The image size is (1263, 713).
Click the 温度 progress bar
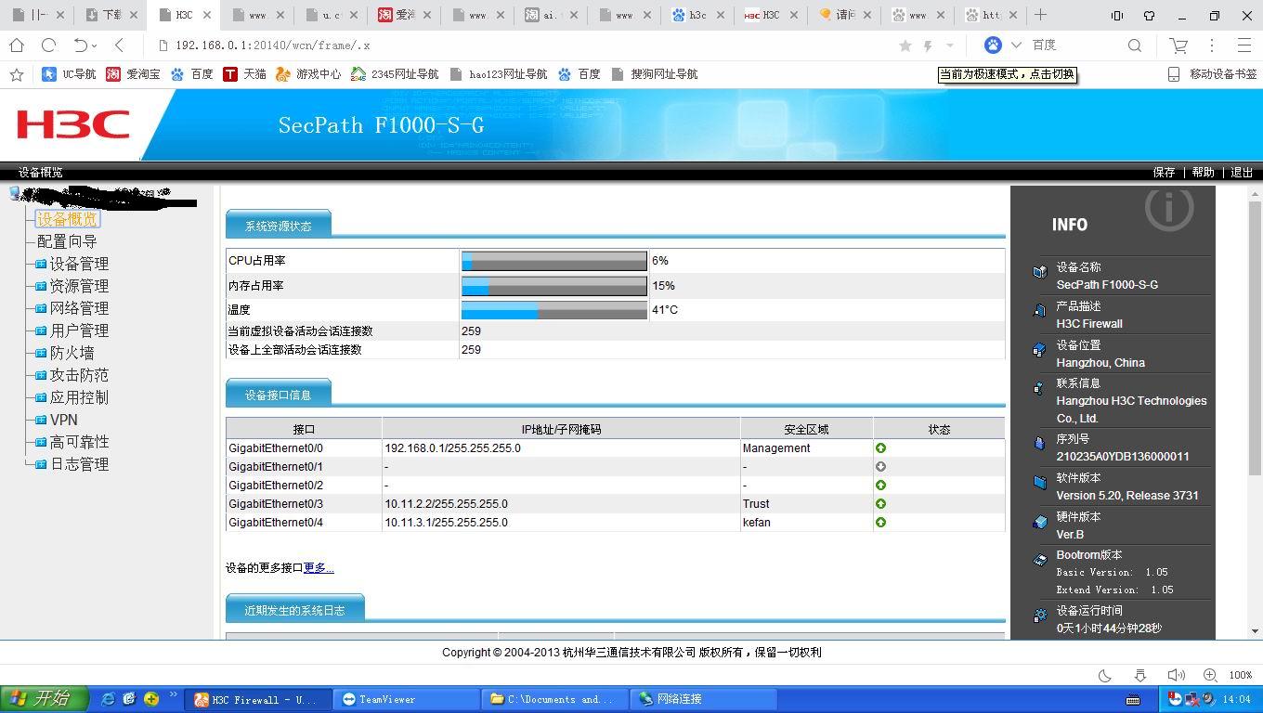click(554, 309)
